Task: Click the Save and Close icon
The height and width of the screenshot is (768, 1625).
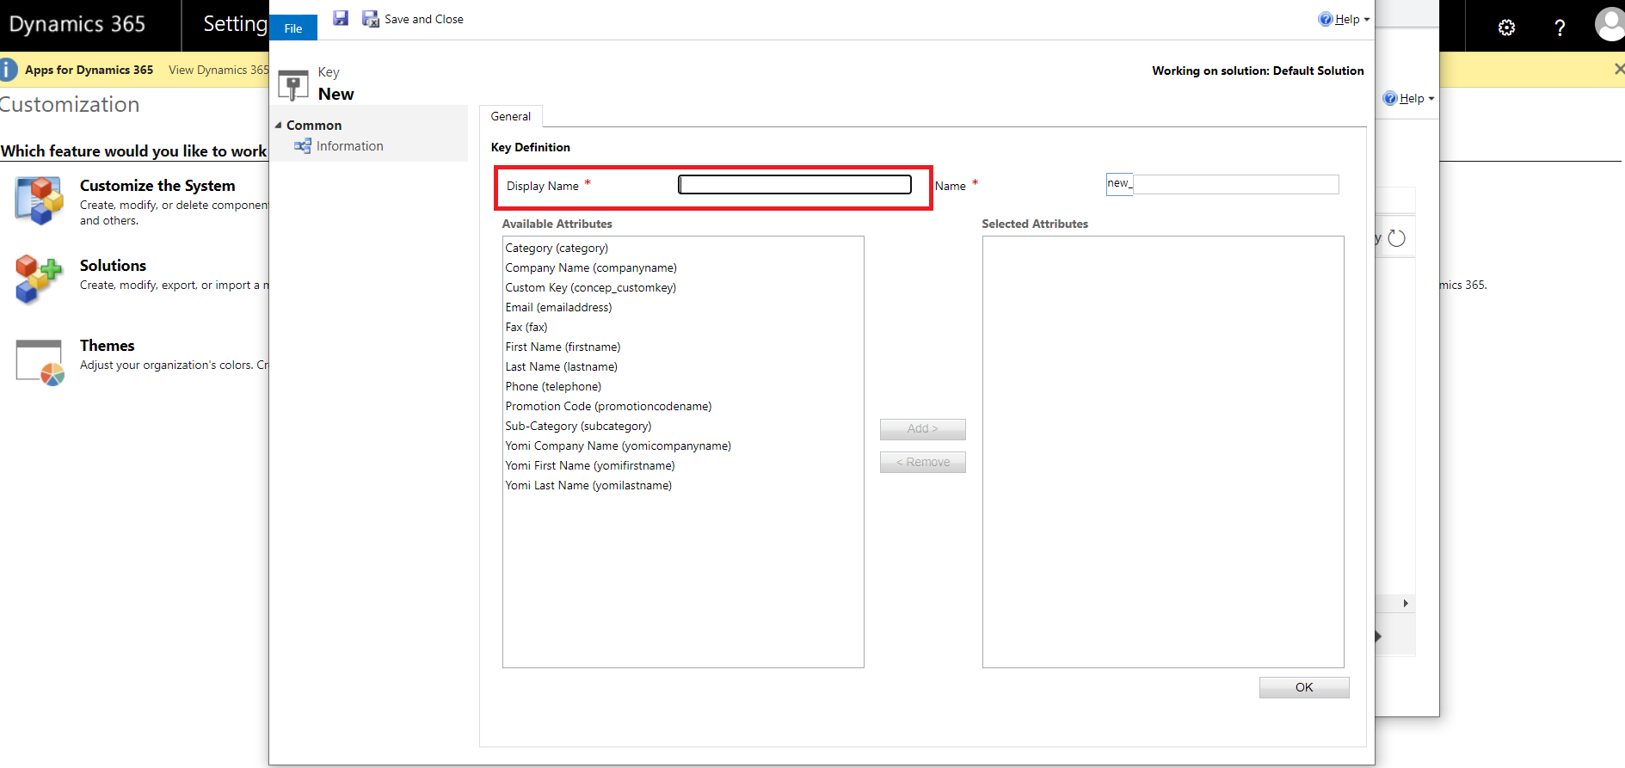Action: pos(371,19)
